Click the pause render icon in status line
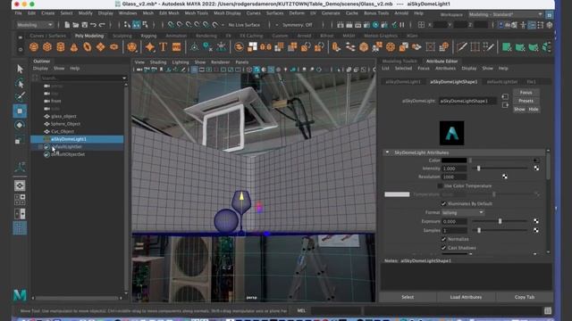This screenshot has height=321, width=572. pos(401,25)
